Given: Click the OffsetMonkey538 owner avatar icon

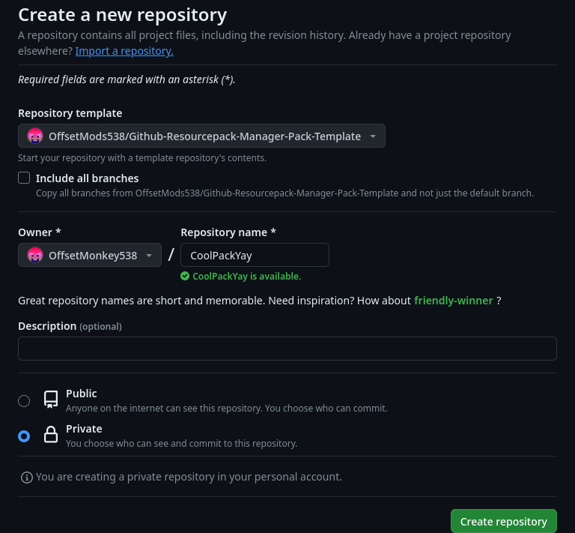Looking at the screenshot, I should click(35, 255).
